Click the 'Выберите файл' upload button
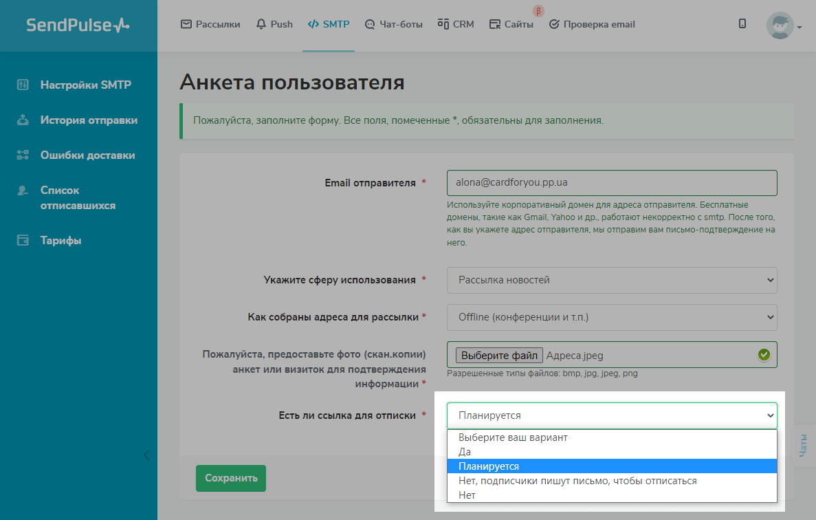This screenshot has width=816, height=520. tap(499, 356)
